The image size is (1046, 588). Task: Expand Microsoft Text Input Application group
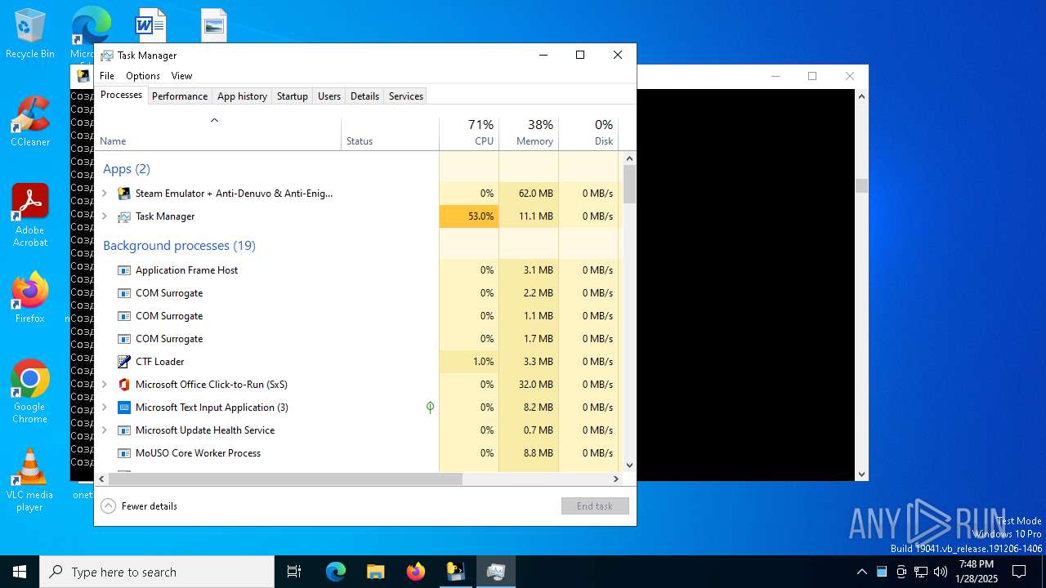(104, 408)
